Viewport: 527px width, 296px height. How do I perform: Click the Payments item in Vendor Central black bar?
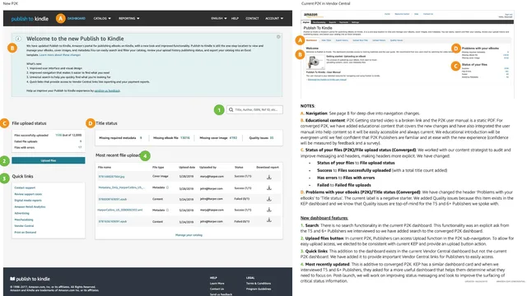[x=343, y=22]
